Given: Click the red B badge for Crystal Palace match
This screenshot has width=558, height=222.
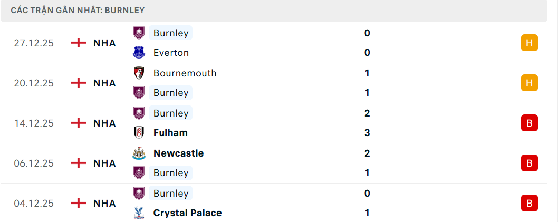Looking at the screenshot, I should 529,203.
